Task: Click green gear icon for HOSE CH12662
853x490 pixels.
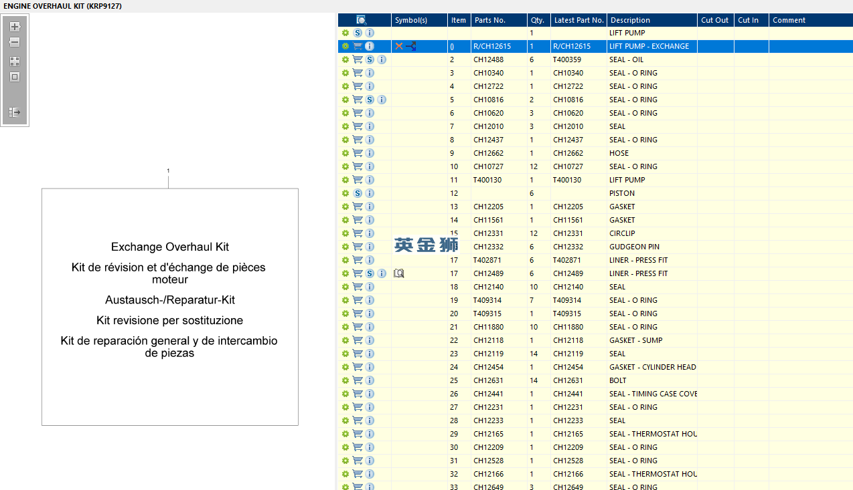Action: click(x=345, y=153)
